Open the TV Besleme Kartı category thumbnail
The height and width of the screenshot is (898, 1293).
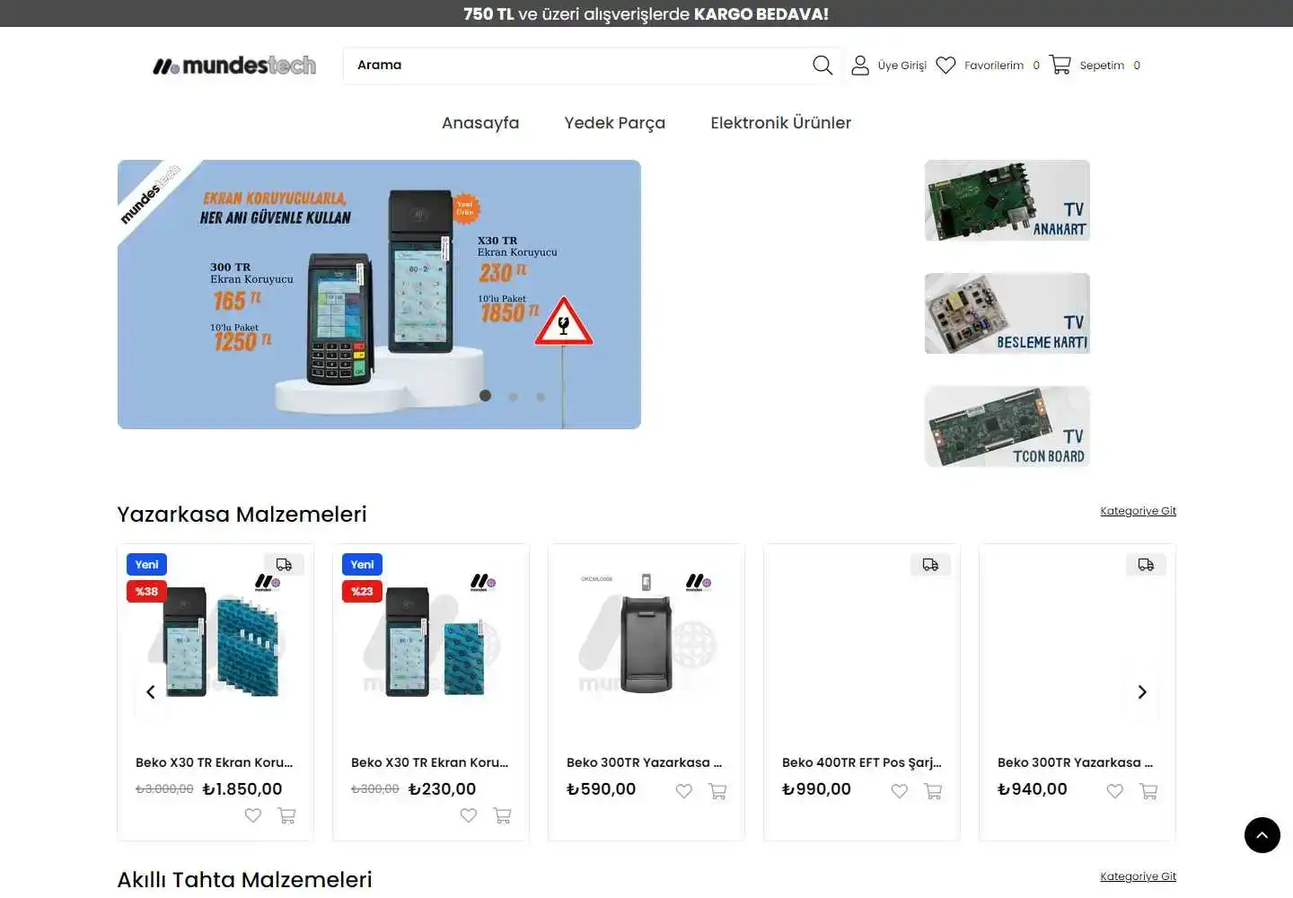1007,313
